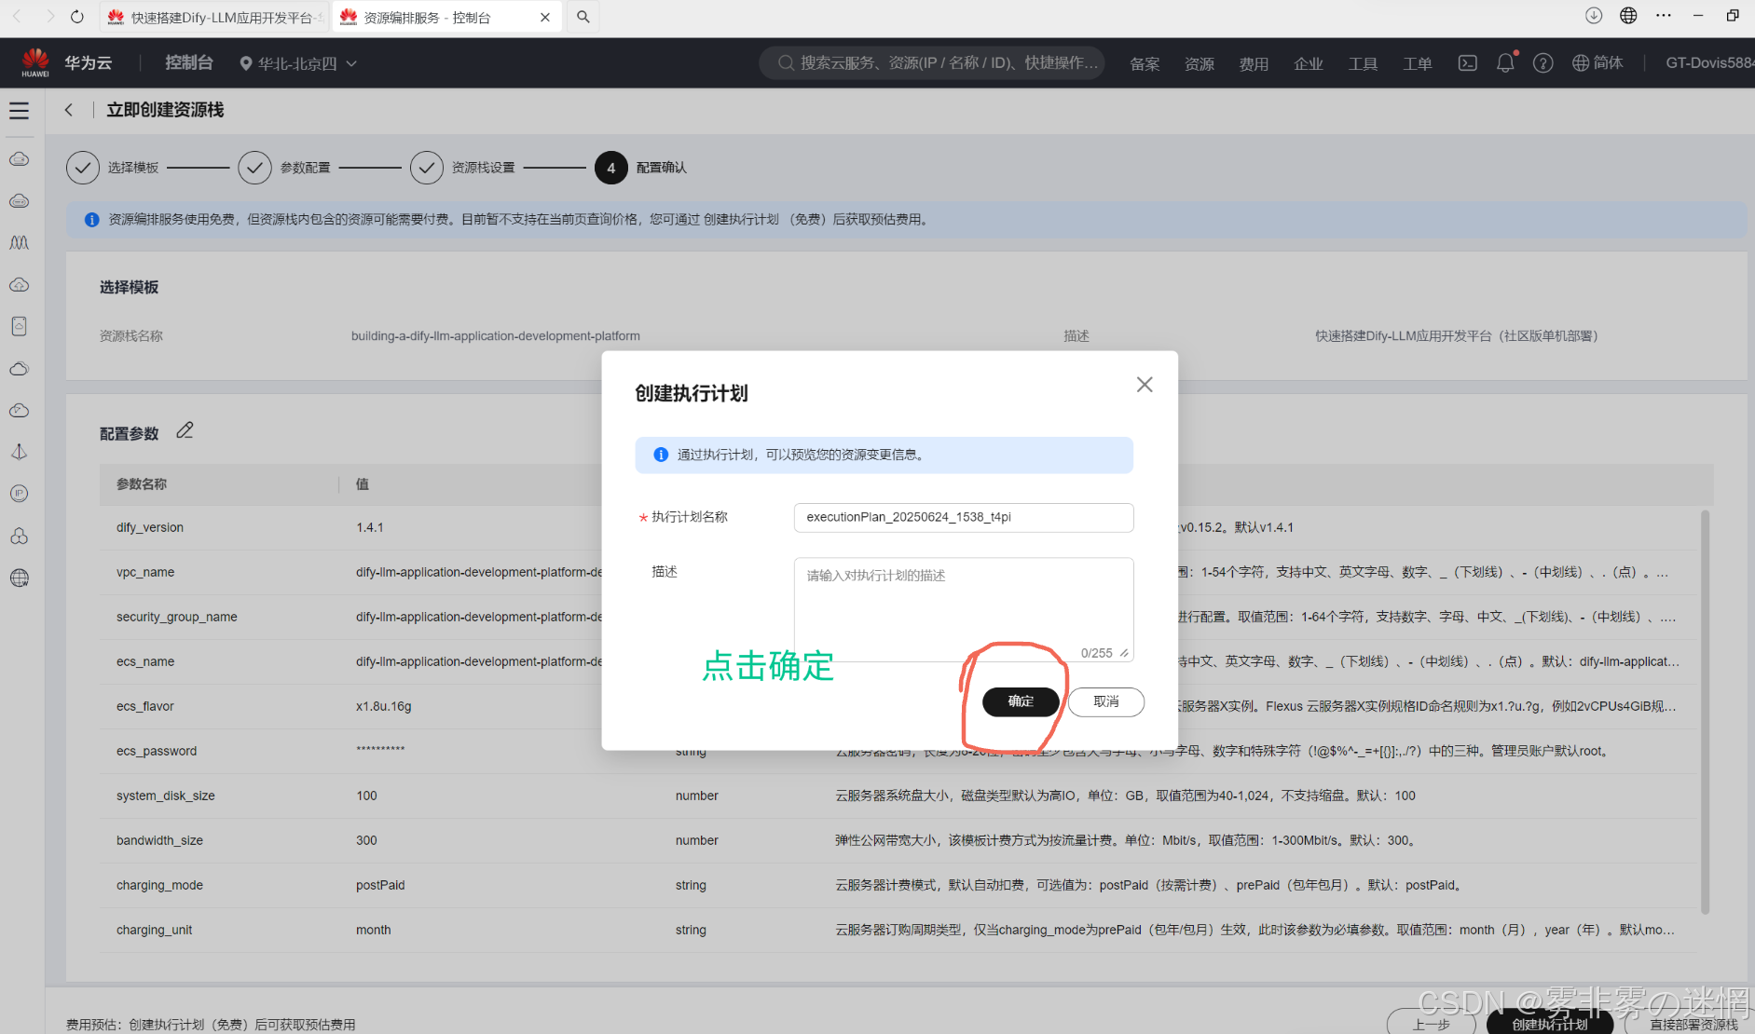Click the three-circles cluster icon in the sidebar

pos(19,536)
